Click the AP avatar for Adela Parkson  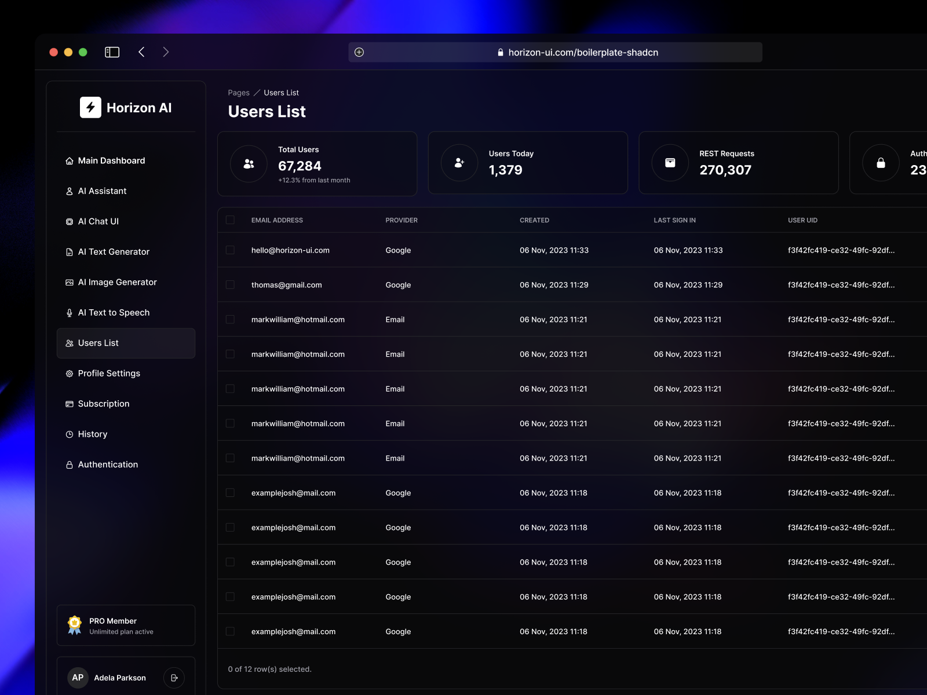pos(78,678)
